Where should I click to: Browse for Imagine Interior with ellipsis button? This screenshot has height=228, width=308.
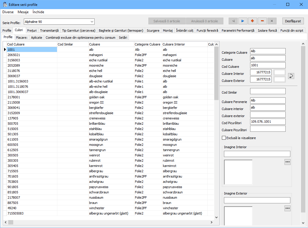(x=287, y=162)
